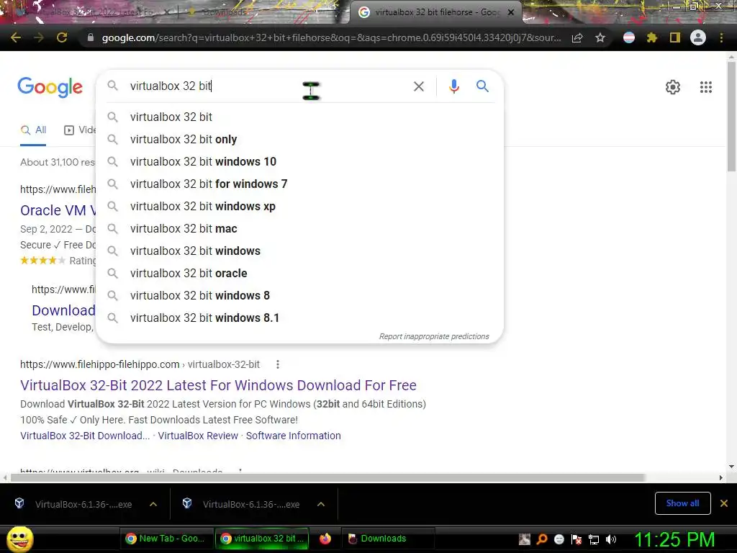Bookmark this page with the star

click(x=600, y=38)
